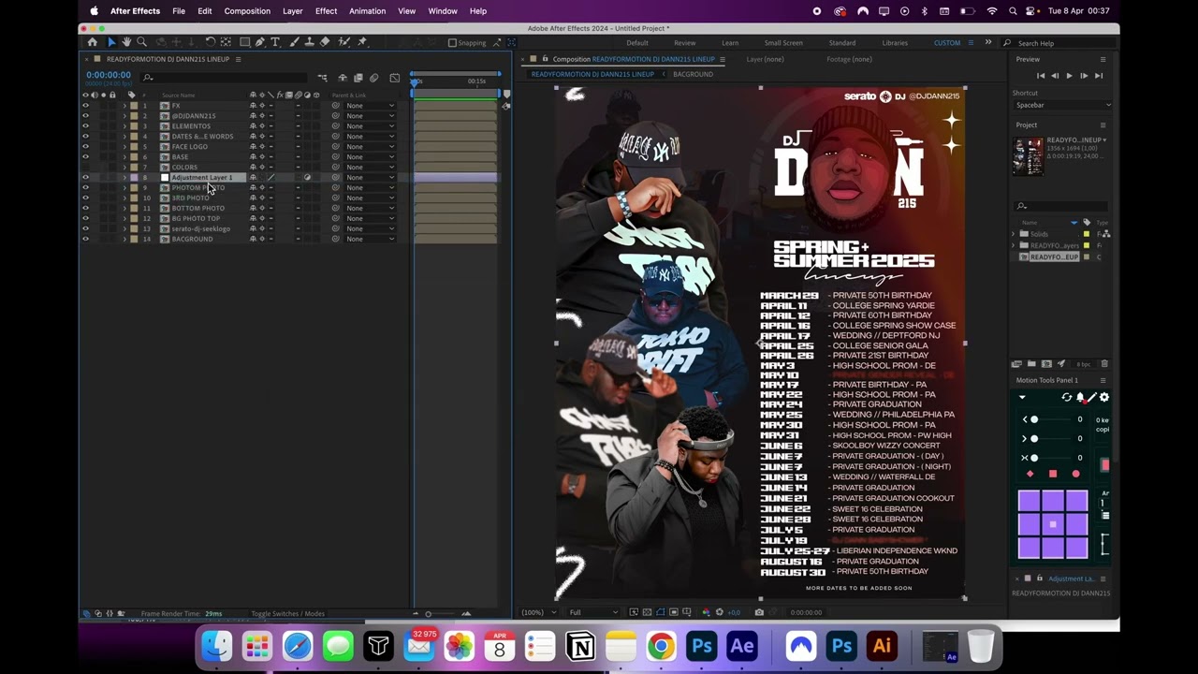The width and height of the screenshot is (1198, 674).
Task: Select the Horizontal Type tool
Action: 275,42
